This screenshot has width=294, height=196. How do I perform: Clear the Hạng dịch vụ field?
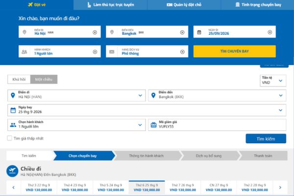tap(182, 52)
